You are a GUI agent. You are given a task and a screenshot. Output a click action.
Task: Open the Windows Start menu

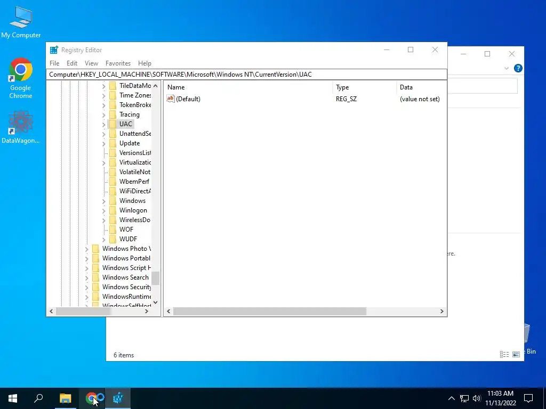pyautogui.click(x=13, y=398)
